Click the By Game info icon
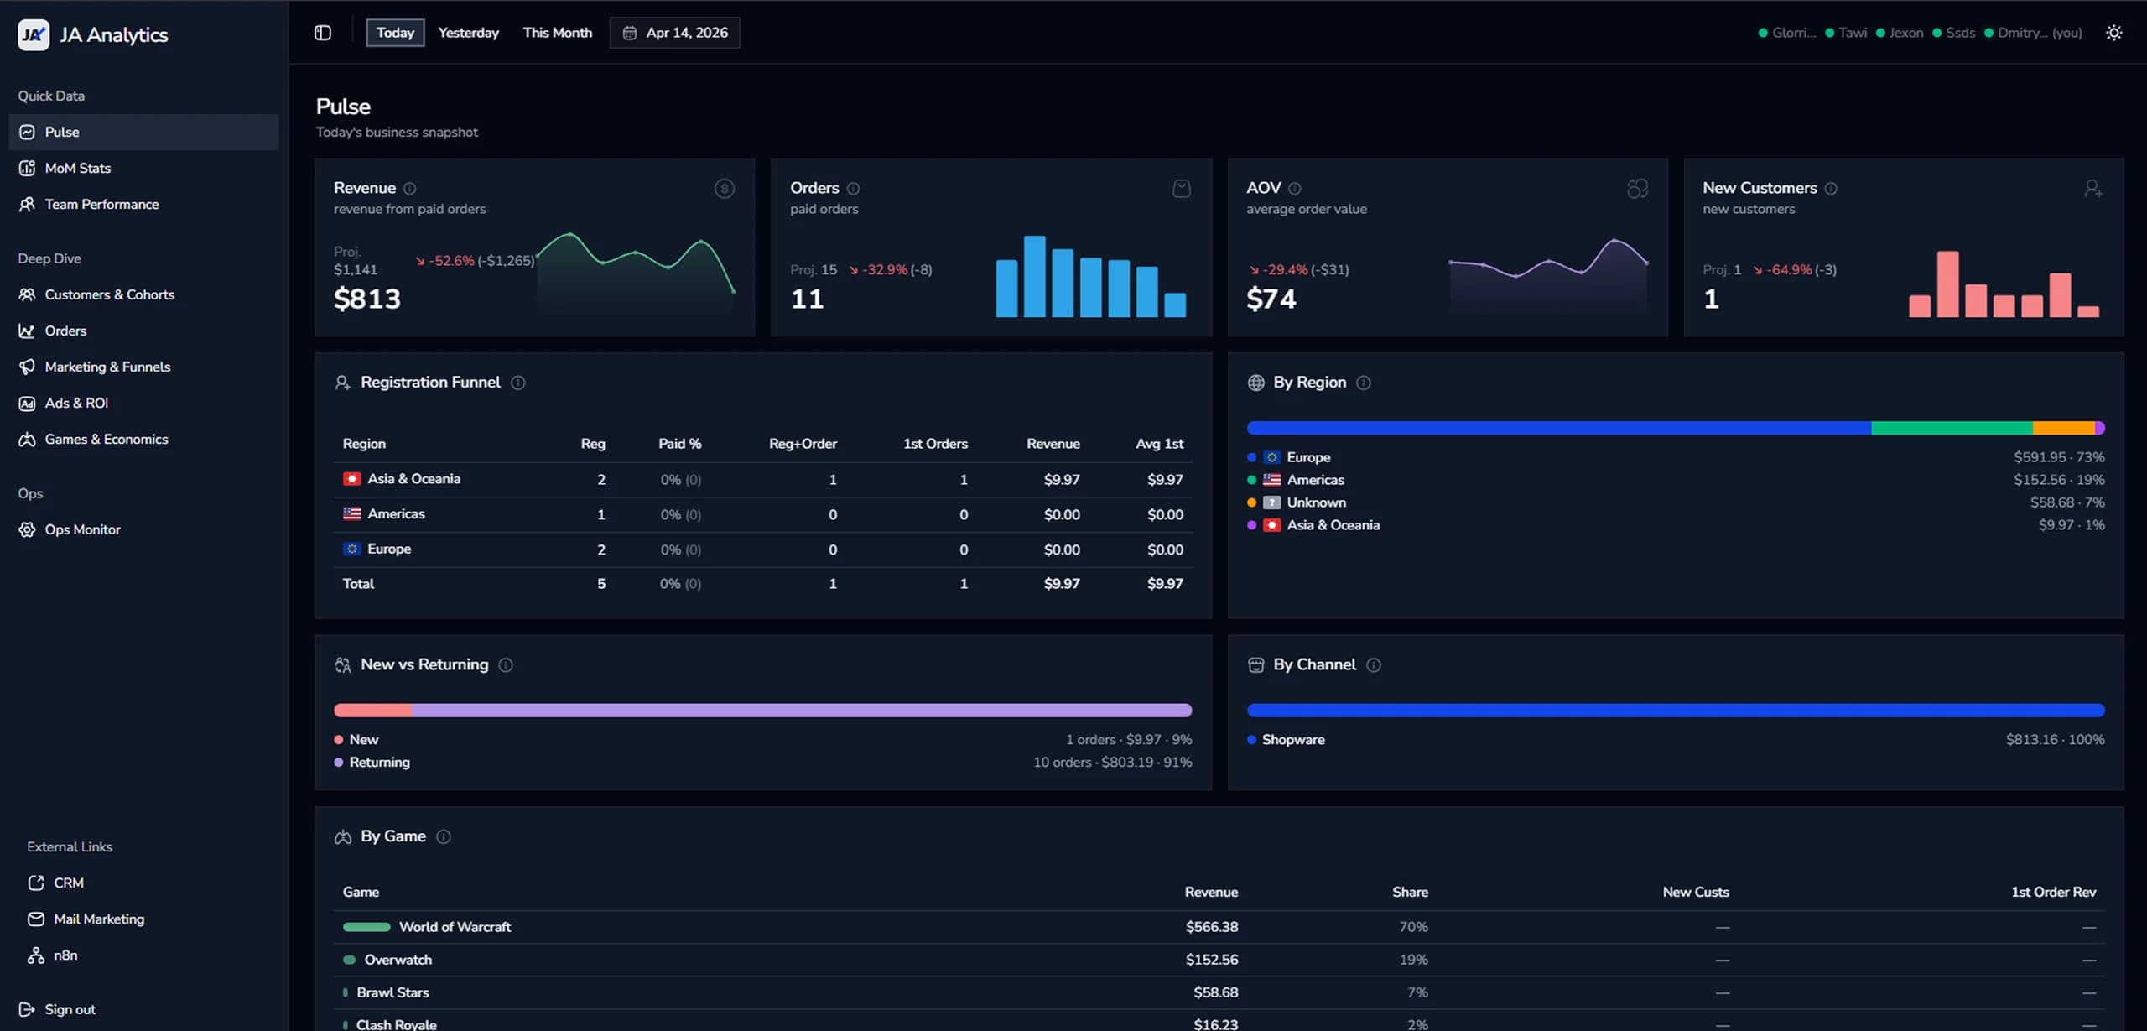The image size is (2147, 1031). click(x=444, y=837)
